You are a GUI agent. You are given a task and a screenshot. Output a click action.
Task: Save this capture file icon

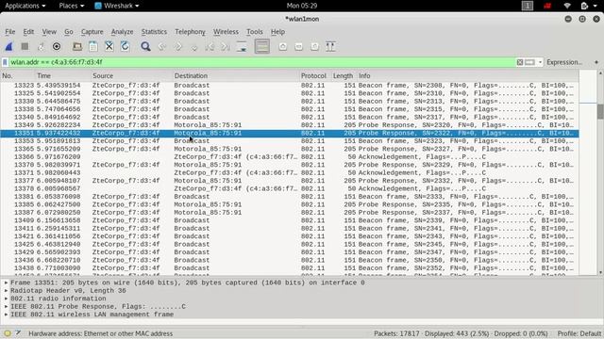click(x=93, y=46)
